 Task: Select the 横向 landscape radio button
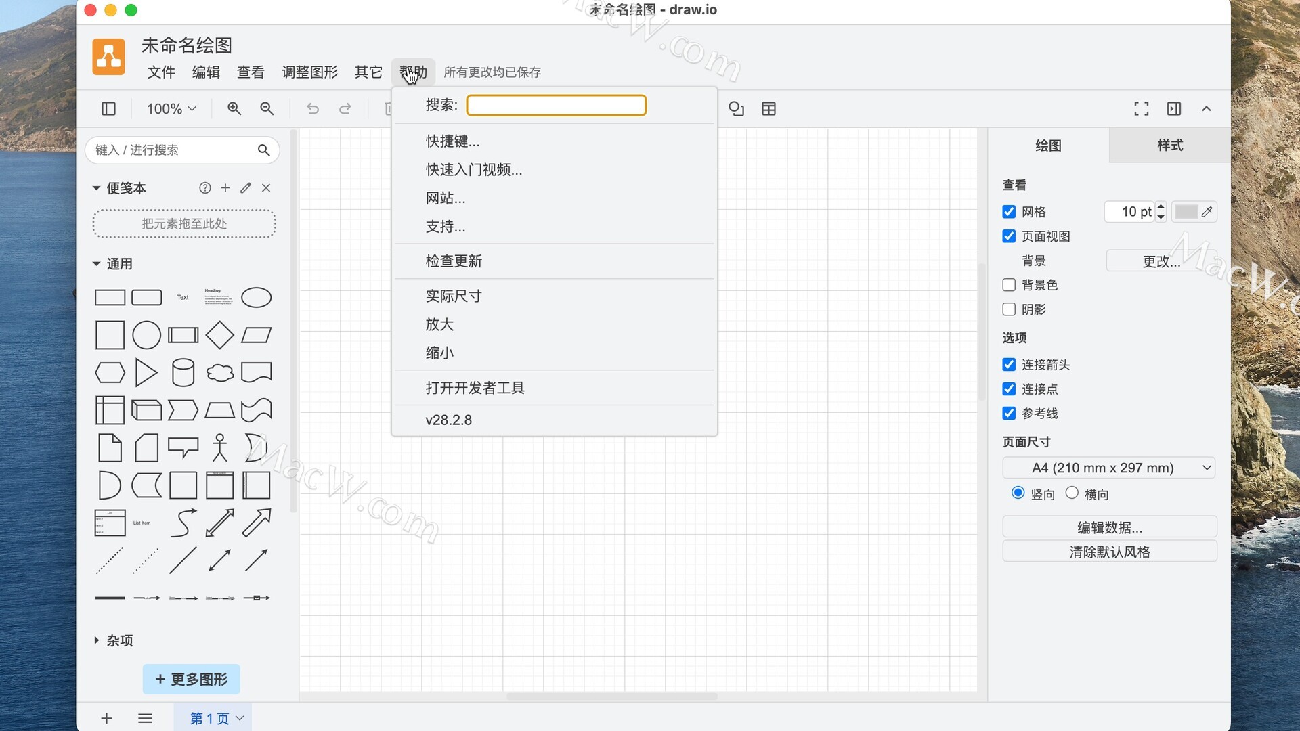[x=1072, y=493]
